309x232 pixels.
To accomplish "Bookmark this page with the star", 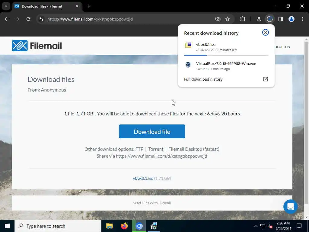I will (228, 19).
